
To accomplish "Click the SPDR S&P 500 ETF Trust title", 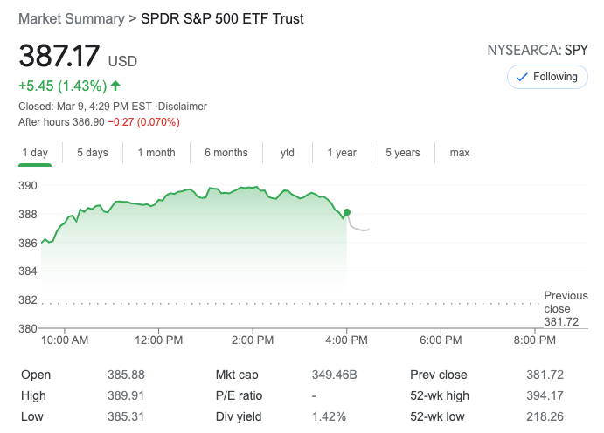I will [x=222, y=18].
